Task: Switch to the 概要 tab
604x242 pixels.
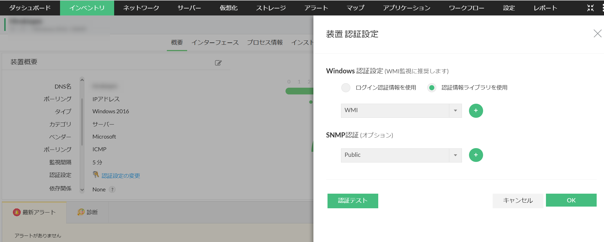Action: pos(177,43)
